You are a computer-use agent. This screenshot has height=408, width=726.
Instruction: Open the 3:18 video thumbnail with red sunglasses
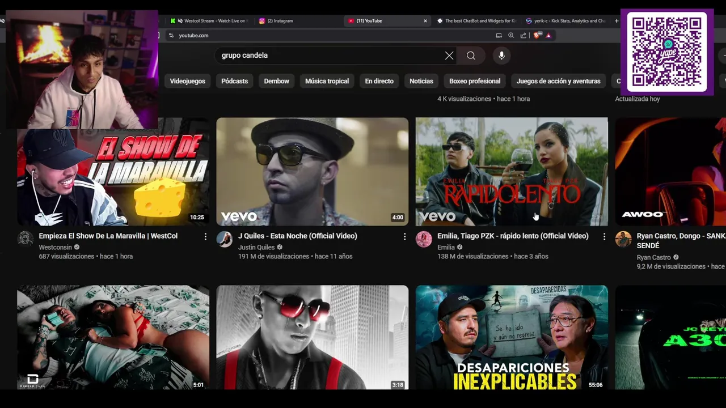[x=313, y=337]
